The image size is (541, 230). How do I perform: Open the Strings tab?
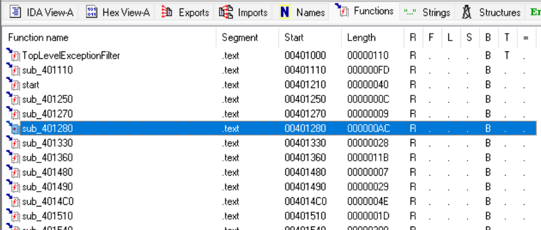pos(427,13)
